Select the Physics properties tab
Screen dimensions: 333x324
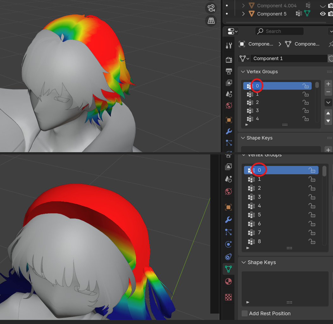(229, 244)
